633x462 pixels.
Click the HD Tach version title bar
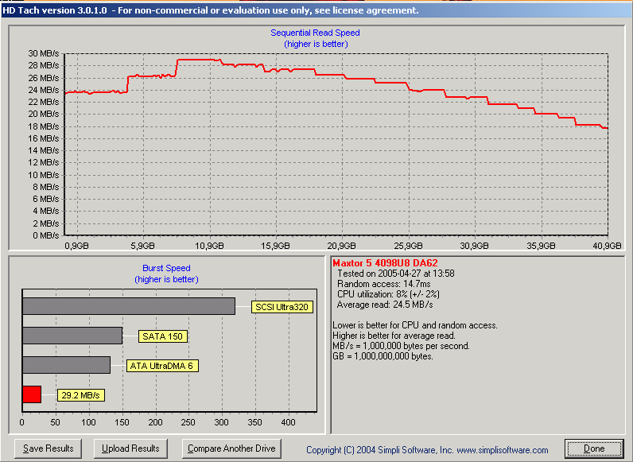tap(211, 10)
